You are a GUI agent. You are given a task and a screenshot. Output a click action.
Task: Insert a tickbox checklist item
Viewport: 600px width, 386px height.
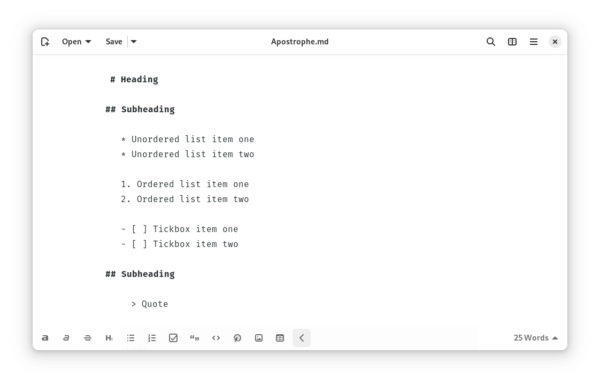173,338
